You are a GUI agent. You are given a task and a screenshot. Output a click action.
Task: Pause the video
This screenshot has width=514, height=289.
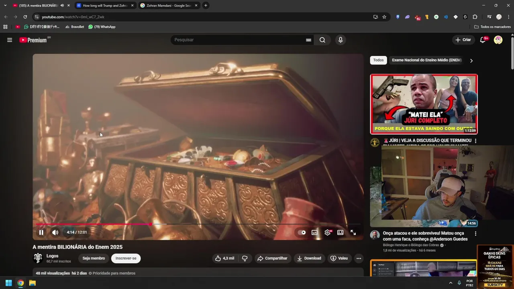(41, 232)
